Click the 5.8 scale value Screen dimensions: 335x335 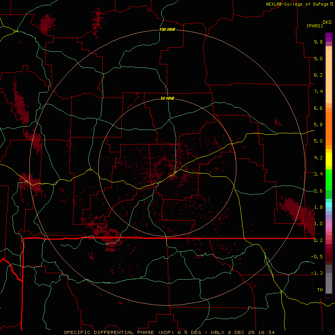pyautogui.click(x=318, y=125)
